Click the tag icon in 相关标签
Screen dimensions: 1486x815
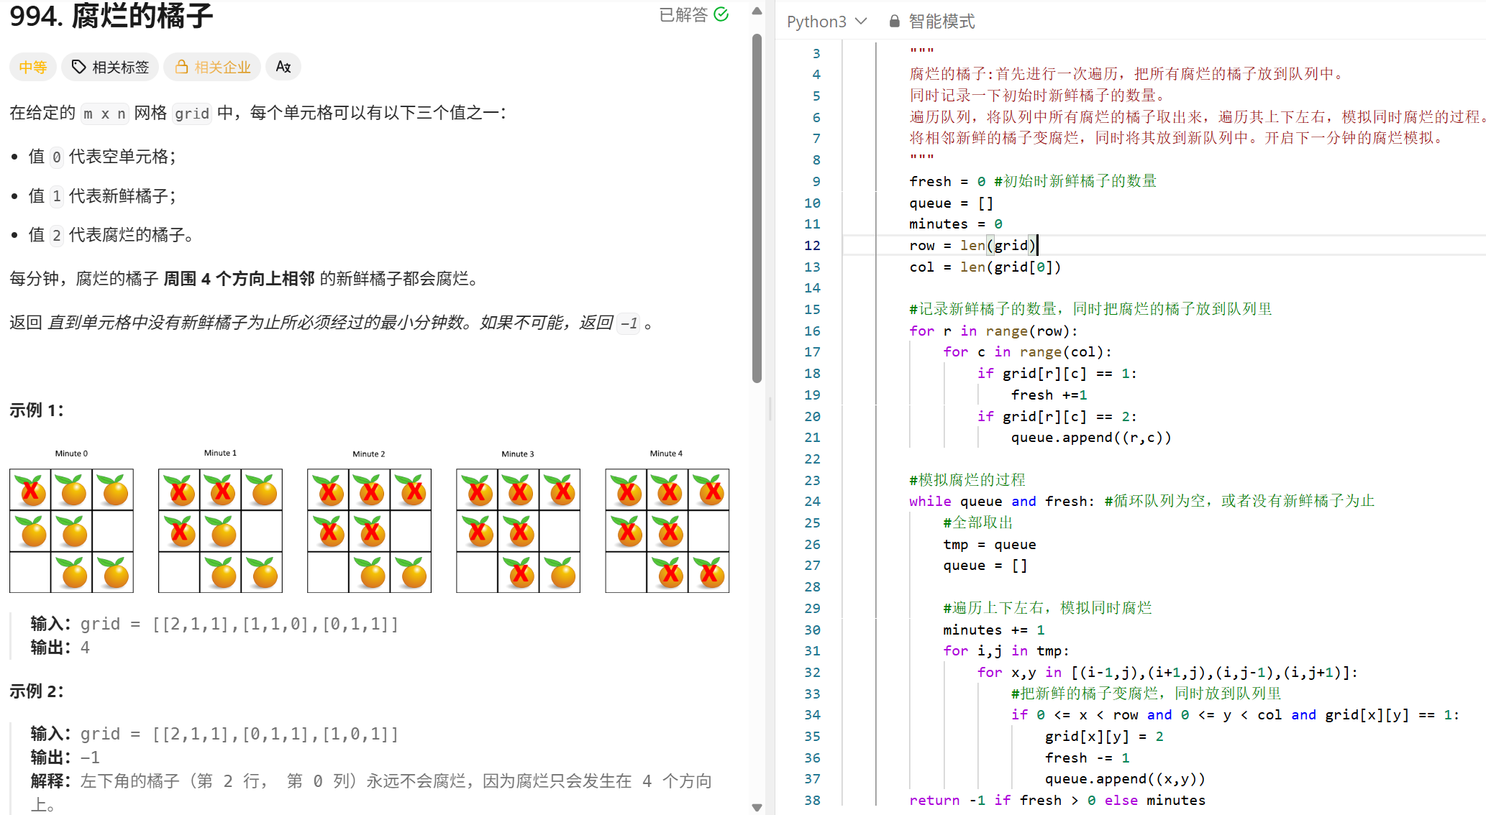pyautogui.click(x=78, y=67)
